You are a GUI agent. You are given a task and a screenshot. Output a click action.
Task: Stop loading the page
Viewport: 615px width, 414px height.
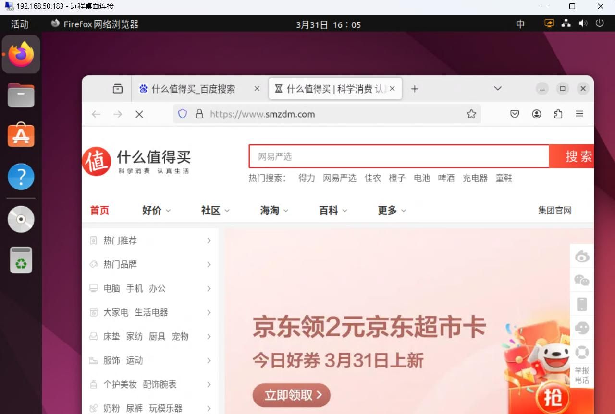[x=139, y=114]
